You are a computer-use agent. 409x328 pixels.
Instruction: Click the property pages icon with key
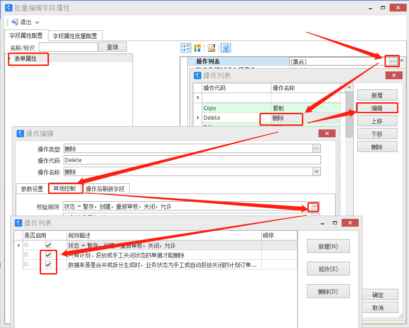[211, 48]
